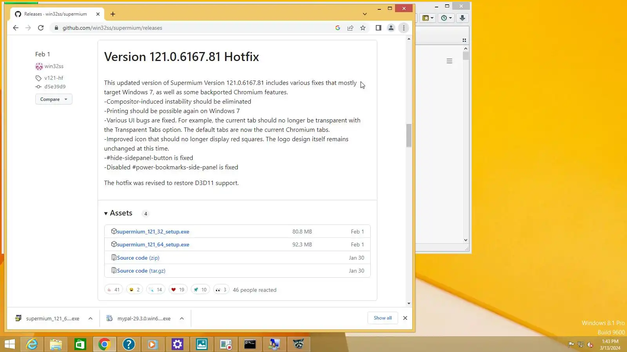Click the grid dots icon in the background window
Viewport: 627px width, 352px height.
pos(464,40)
